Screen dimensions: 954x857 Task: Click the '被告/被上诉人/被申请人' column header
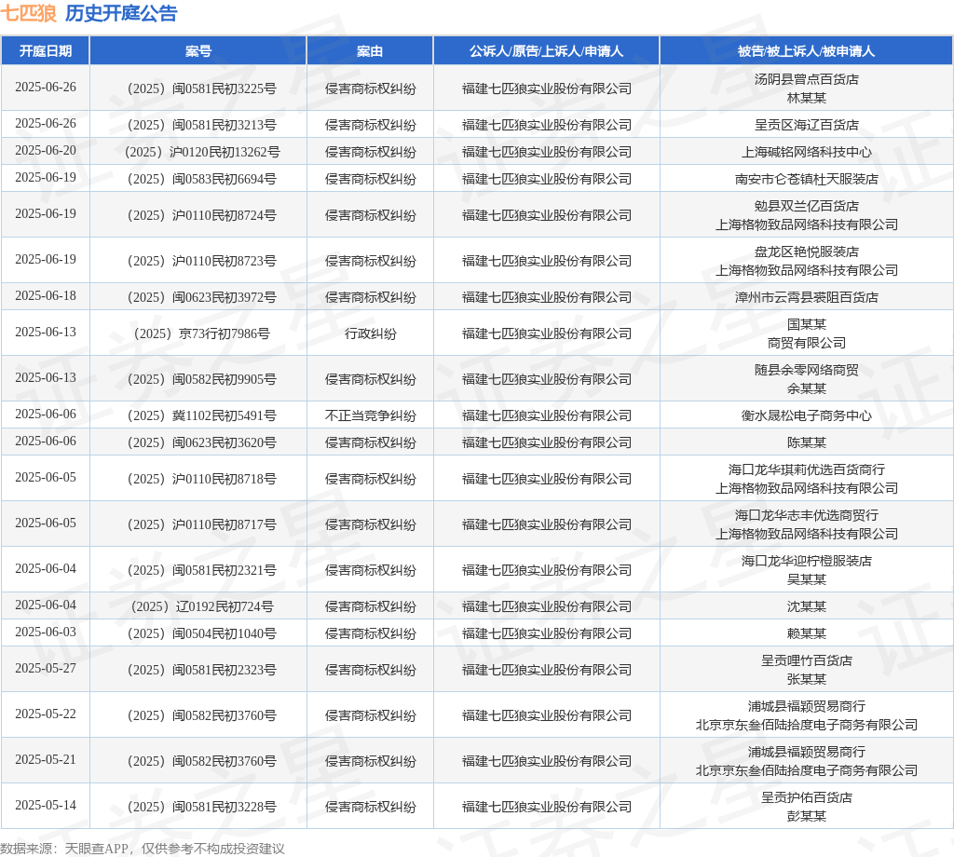pyautogui.click(x=806, y=51)
